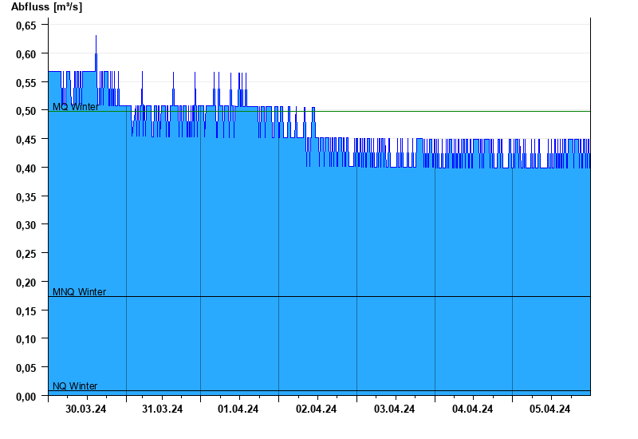
Task: Select the 0,60 y-axis value
Action: 26,54
